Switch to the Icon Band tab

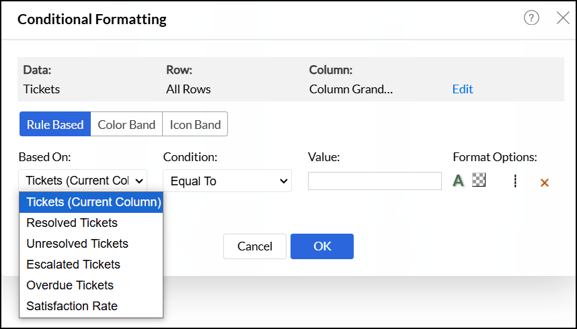click(x=195, y=124)
